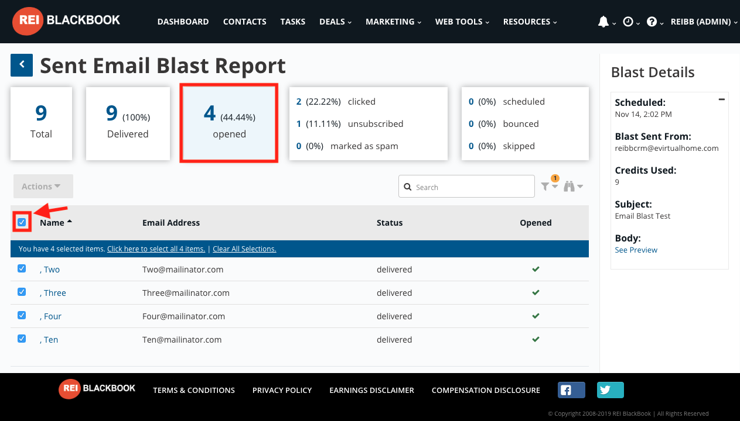
Task: Open See Preview link
Action: (636, 250)
